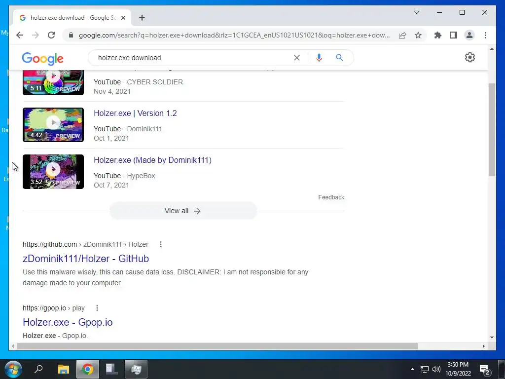
Task: View site info via the lock icon
Action: pos(71,35)
